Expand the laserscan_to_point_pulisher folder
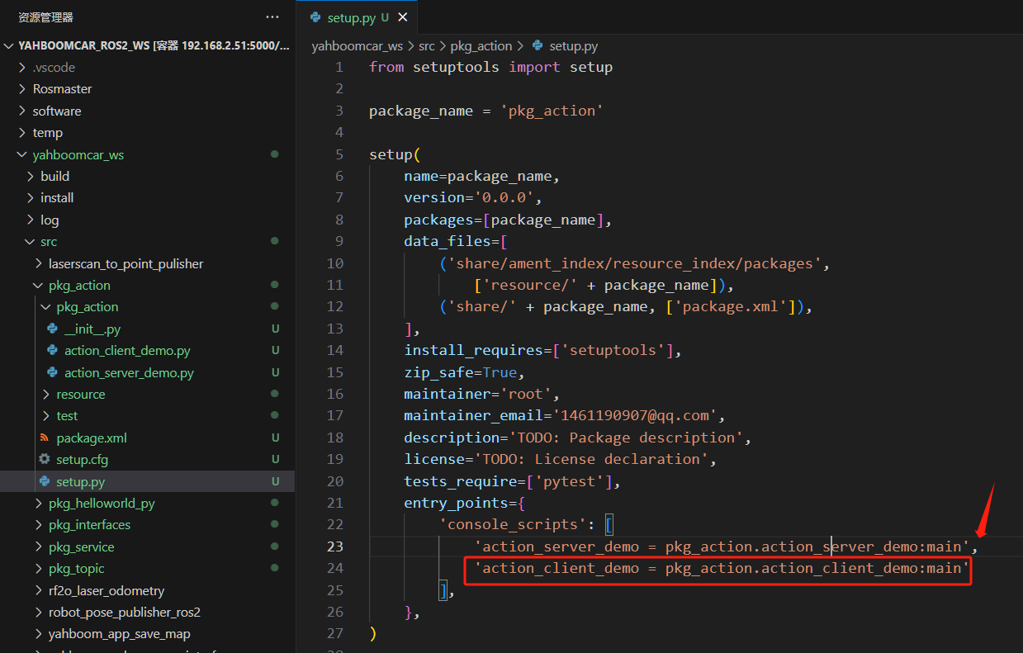This screenshot has height=653, width=1023. [x=147, y=263]
